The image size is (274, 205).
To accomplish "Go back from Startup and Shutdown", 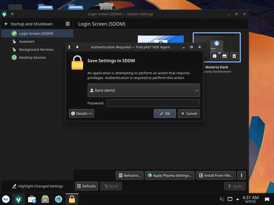I will (6, 24).
